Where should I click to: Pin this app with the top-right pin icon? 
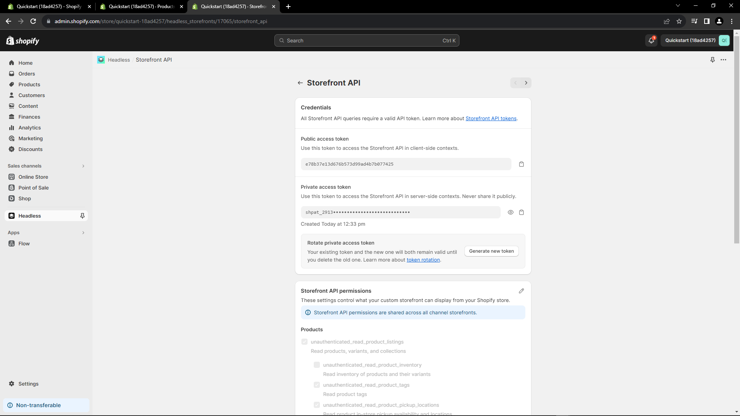coord(712,60)
